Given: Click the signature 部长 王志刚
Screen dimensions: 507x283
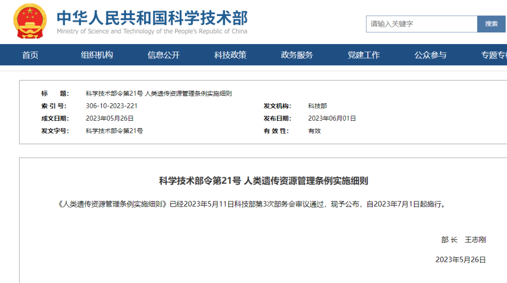Looking at the screenshot, I should click(x=463, y=240).
